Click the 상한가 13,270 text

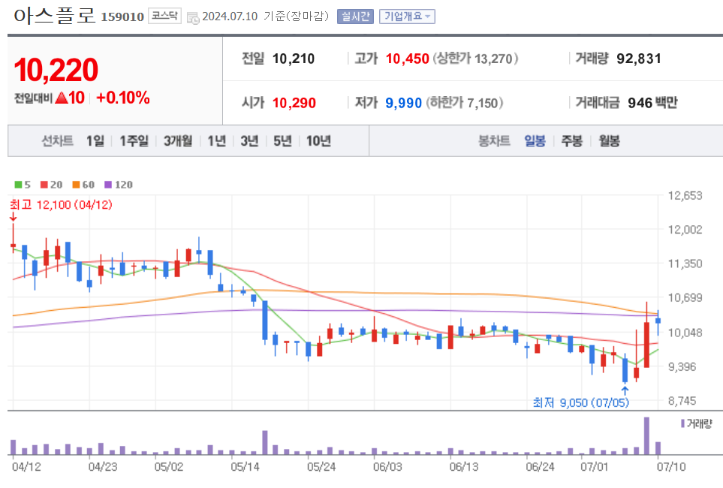click(475, 59)
